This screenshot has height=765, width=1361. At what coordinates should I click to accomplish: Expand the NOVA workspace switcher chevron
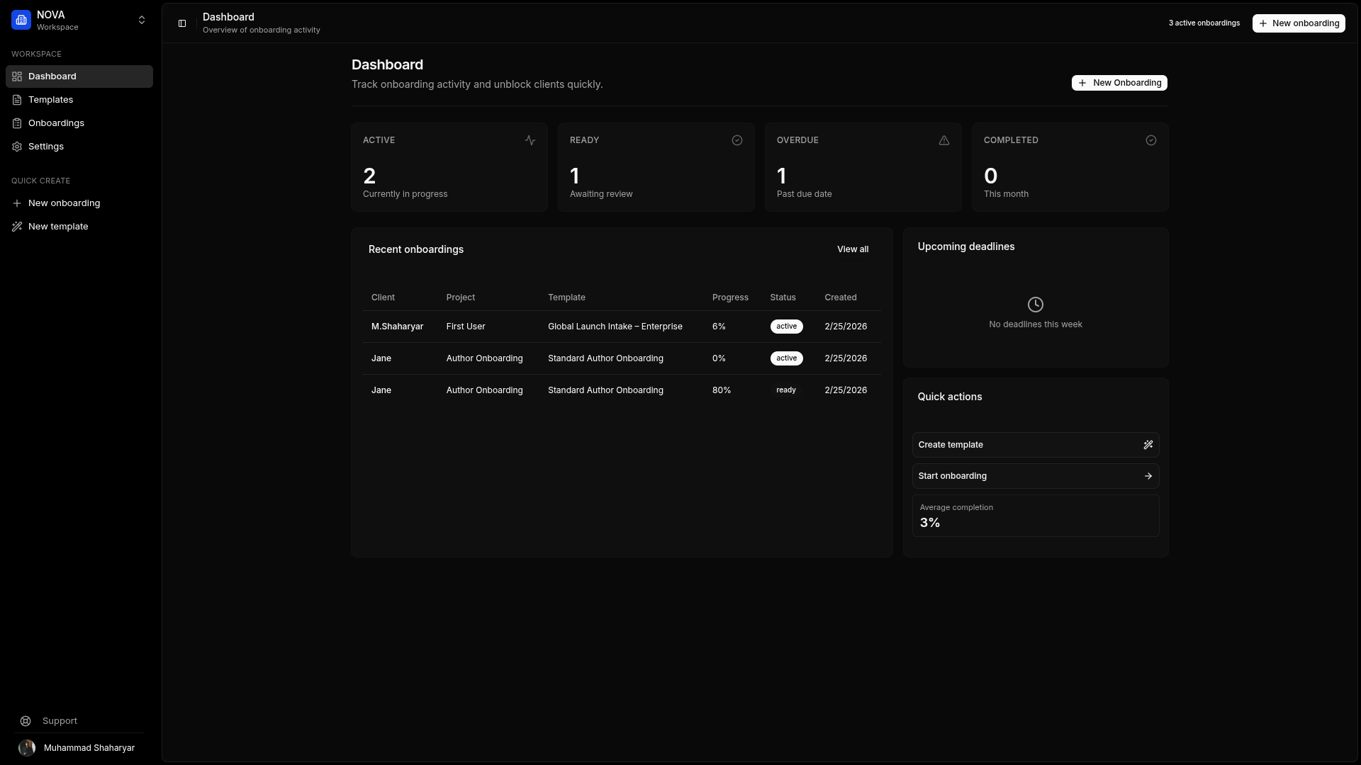(x=142, y=20)
